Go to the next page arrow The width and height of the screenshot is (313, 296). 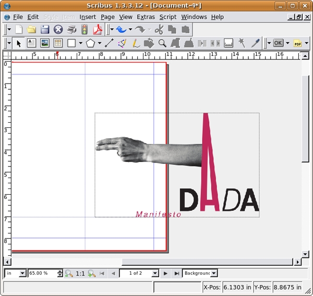165,273
